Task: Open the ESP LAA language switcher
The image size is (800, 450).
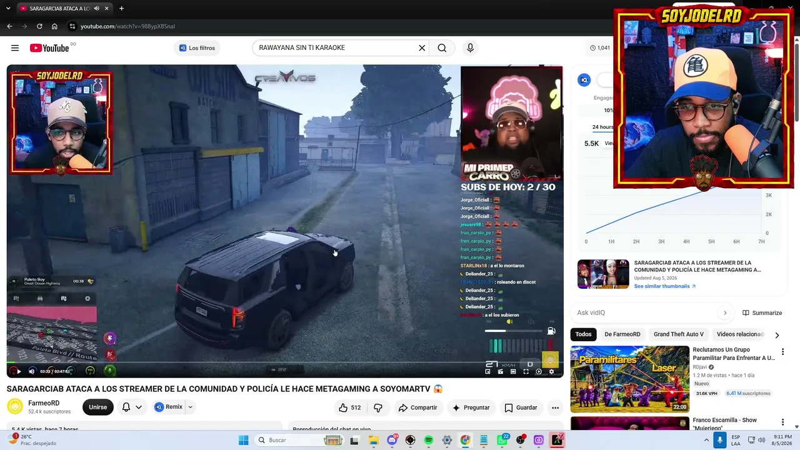Action: click(x=736, y=441)
